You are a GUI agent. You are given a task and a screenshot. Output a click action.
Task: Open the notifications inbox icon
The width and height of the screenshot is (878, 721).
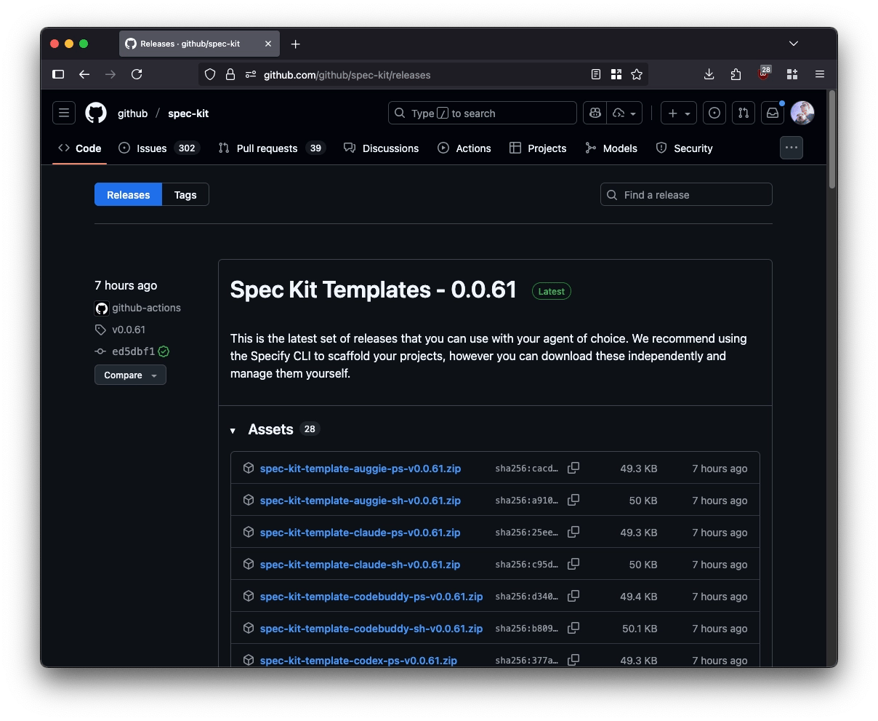773,113
